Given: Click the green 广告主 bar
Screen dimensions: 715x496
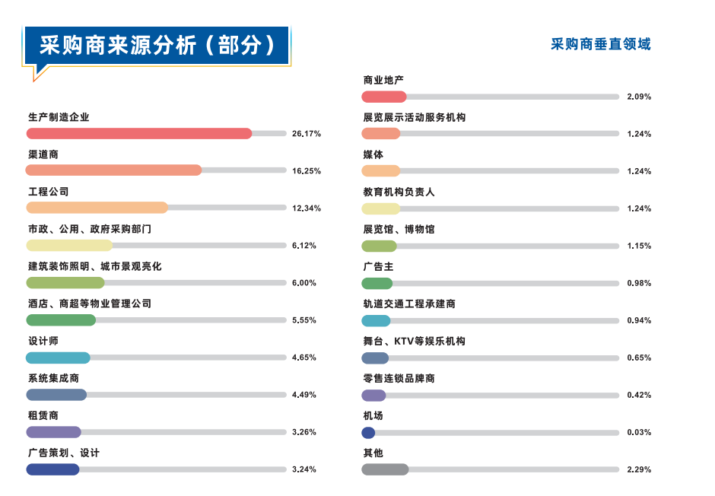Looking at the screenshot, I should pos(377,284).
